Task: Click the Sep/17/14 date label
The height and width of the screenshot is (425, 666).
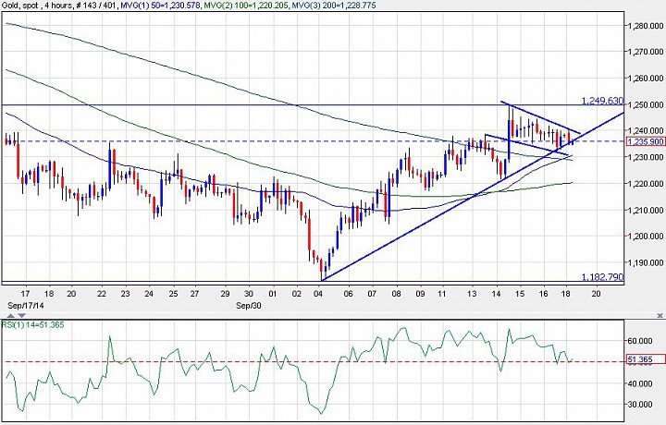Action: pyautogui.click(x=26, y=306)
